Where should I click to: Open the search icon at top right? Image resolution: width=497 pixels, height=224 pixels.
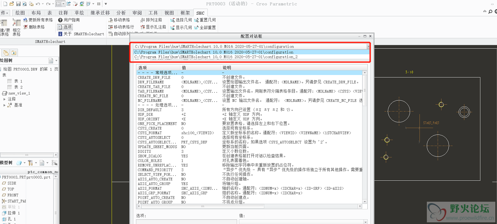pos(490,12)
